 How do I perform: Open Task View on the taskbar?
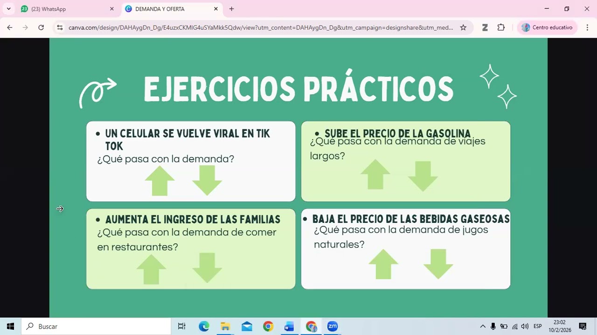181,326
